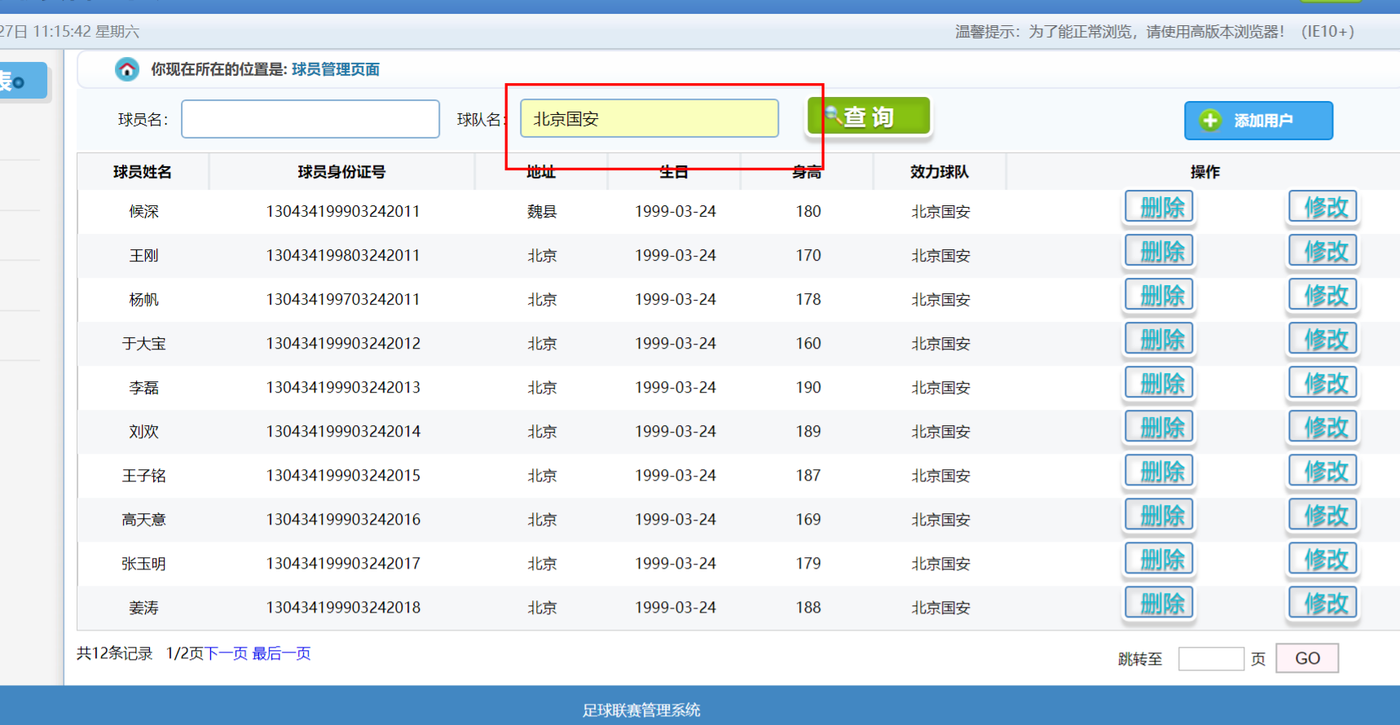Click height value 190
Viewport: 1400px width, 725px height.
pyautogui.click(x=808, y=388)
